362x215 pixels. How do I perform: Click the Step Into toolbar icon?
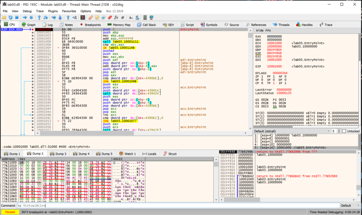[x=39, y=18]
